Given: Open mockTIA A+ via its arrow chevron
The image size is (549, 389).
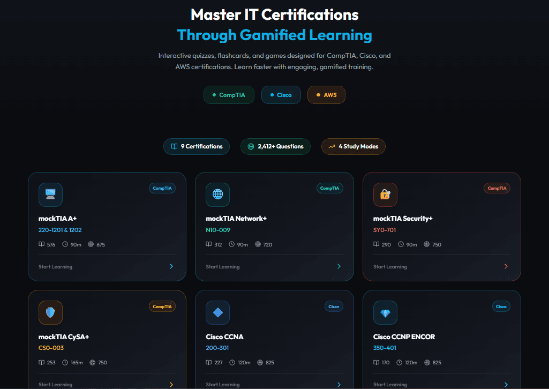Looking at the screenshot, I should [x=171, y=266].
